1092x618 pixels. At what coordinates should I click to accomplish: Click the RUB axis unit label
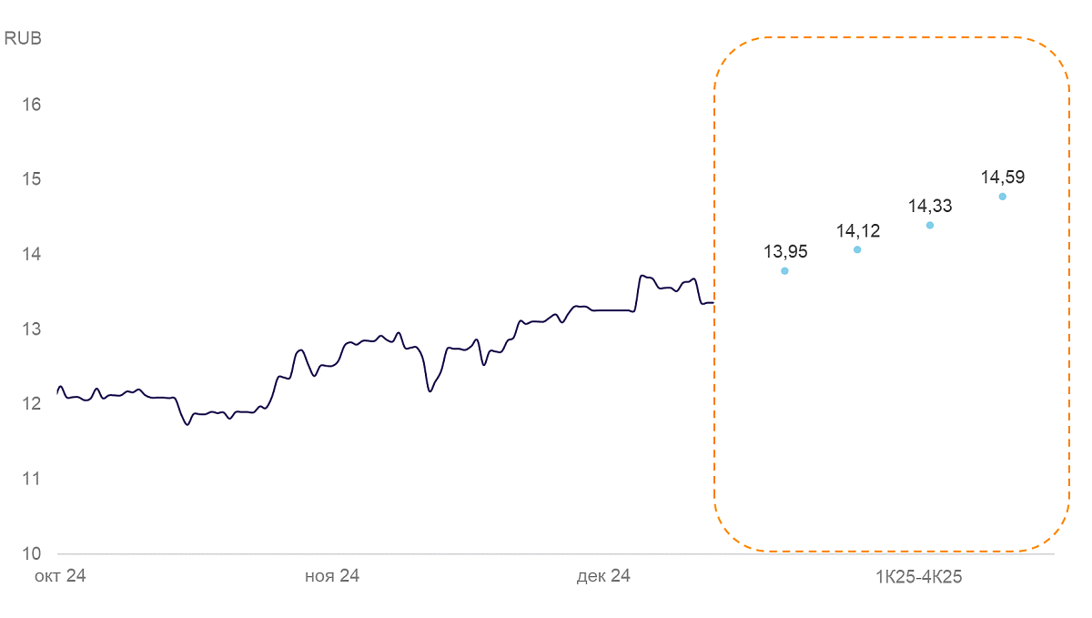point(24,38)
